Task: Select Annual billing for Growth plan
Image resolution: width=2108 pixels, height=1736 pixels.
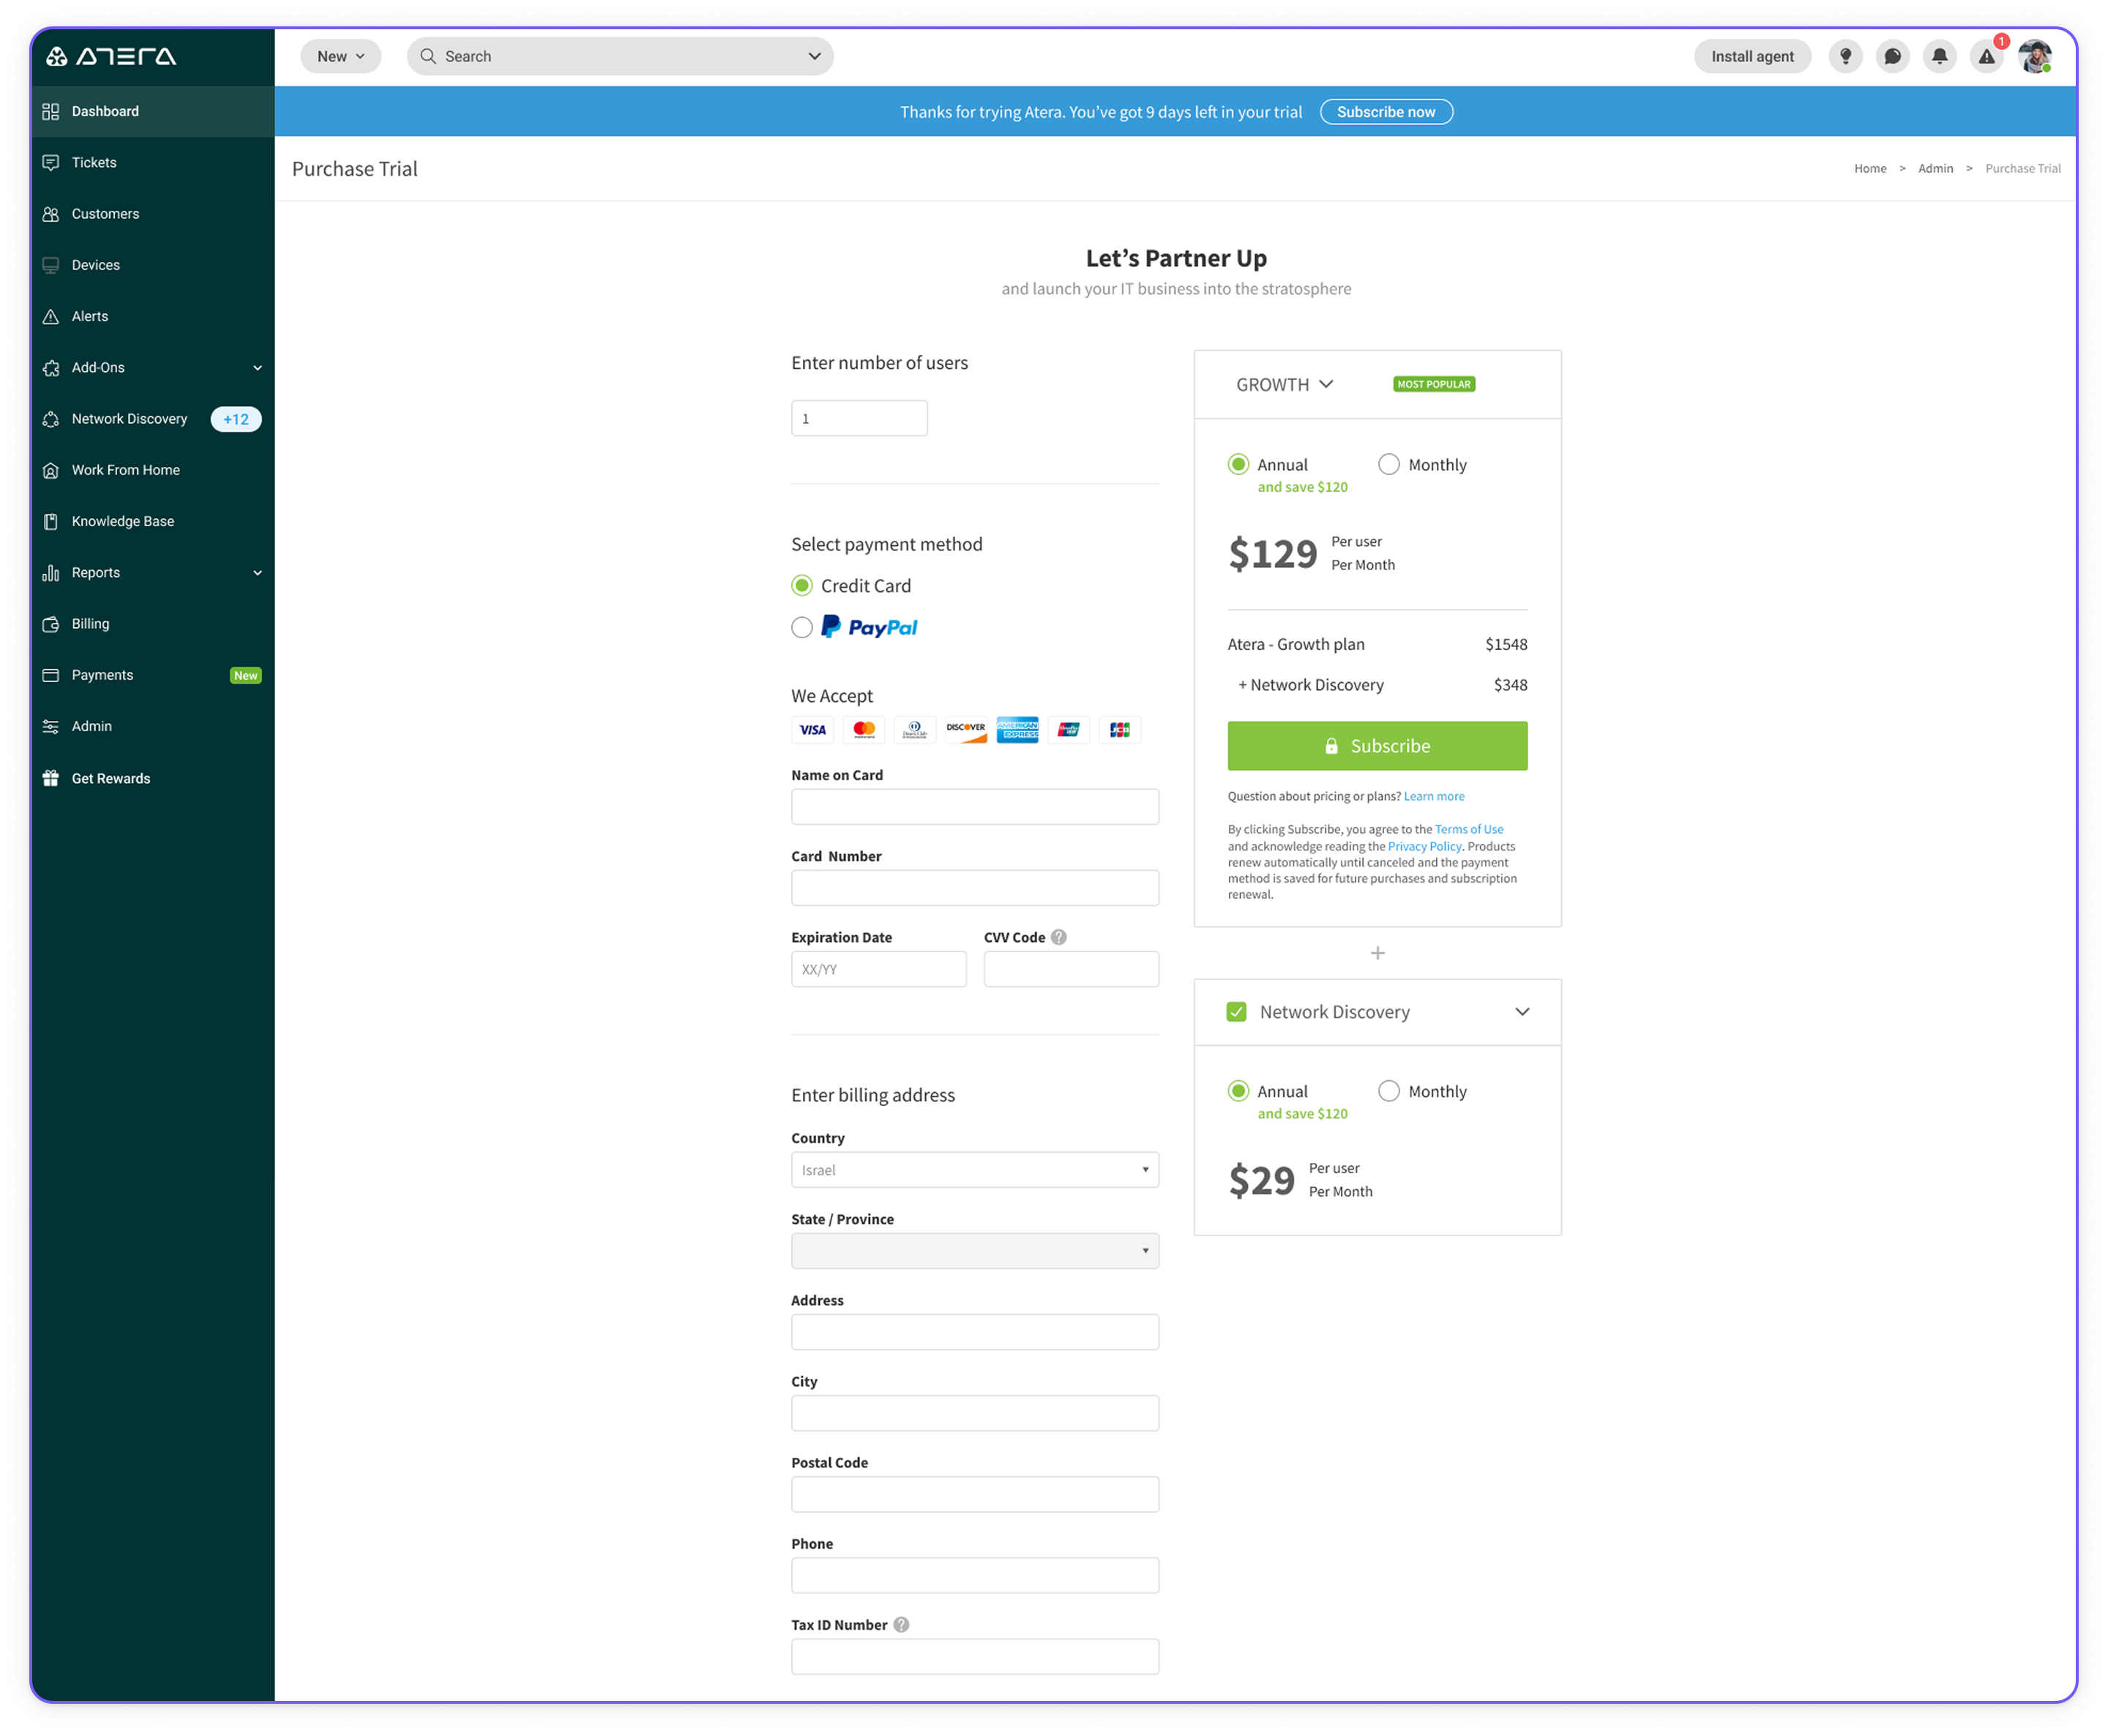Action: [1238, 464]
